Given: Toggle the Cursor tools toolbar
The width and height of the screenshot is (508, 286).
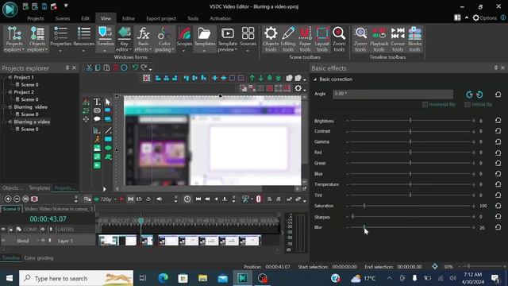Looking at the screenshot, I should tap(398, 39).
